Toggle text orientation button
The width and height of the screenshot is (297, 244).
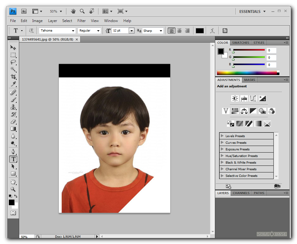tap(31, 31)
